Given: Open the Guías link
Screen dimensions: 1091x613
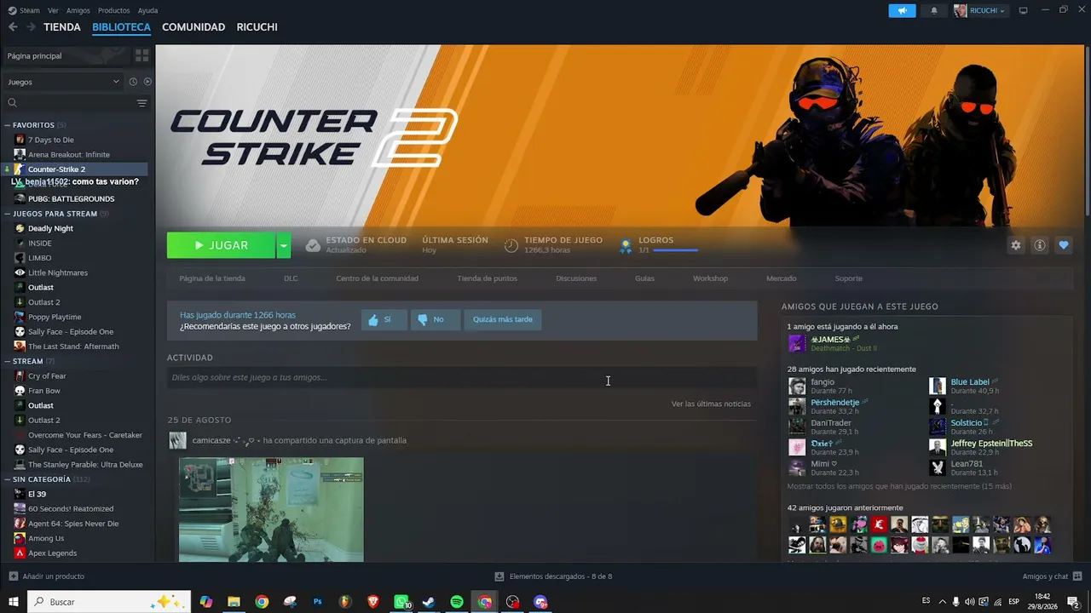Looking at the screenshot, I should [644, 278].
